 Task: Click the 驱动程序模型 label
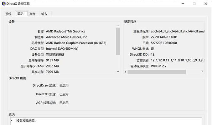140,66
